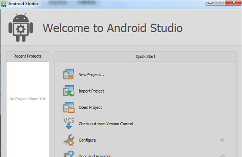Minimize the Android Studio window
Viewport: 242px width, 157px height.
(210, 3)
